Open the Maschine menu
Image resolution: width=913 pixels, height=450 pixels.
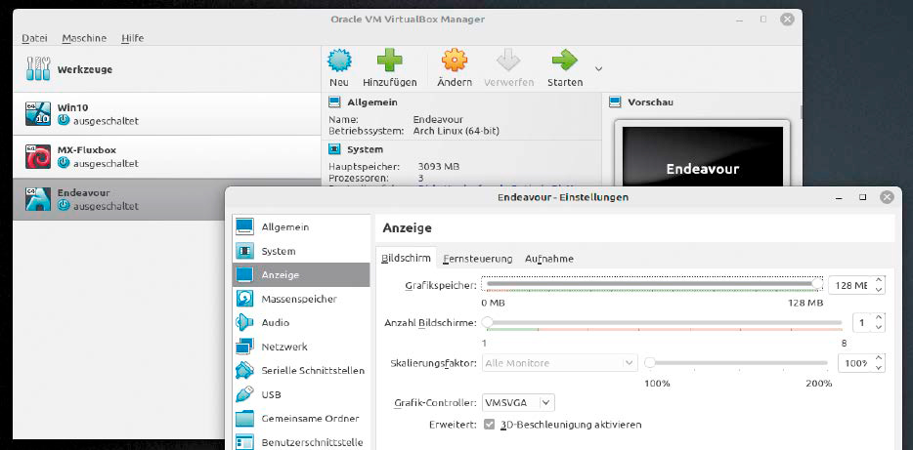pos(84,38)
